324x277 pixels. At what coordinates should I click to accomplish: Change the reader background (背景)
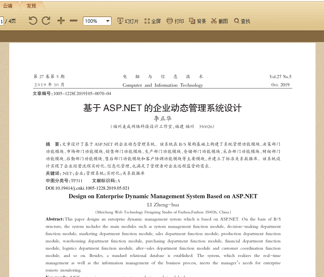197,21
